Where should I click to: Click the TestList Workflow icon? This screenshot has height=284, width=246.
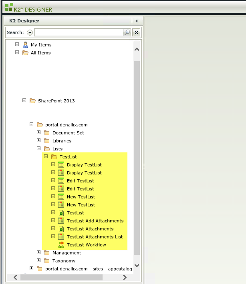pyautogui.click(x=61, y=245)
